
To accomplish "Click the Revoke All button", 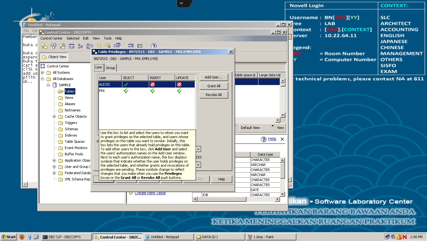I will 213,95.
